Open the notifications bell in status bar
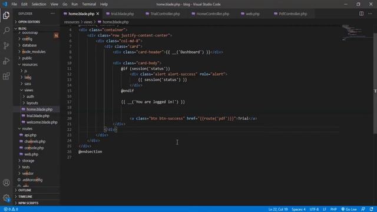 (x=372, y=210)
